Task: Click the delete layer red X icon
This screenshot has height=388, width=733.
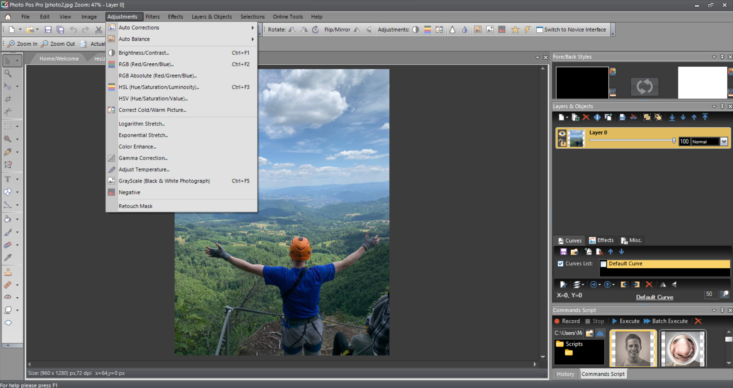Action: (x=586, y=117)
